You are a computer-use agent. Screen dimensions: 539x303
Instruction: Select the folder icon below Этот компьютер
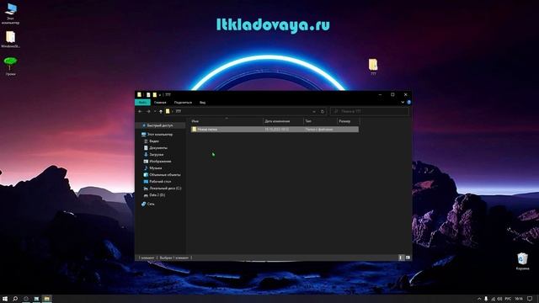tap(10, 40)
